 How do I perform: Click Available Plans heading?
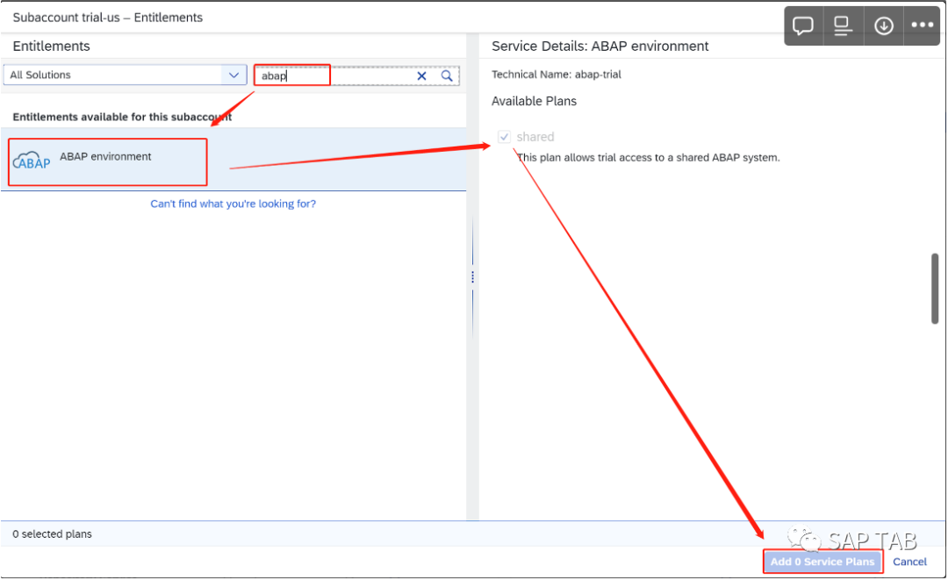534,101
